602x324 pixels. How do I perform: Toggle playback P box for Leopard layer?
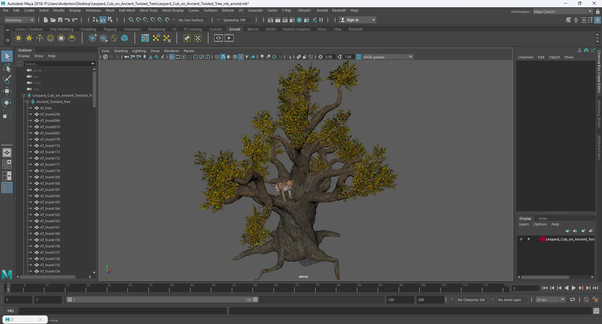[529, 239]
